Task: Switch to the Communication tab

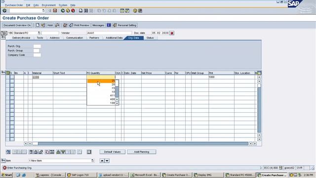Action: (x=75, y=38)
